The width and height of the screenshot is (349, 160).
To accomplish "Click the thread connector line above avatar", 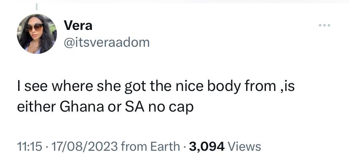I will (x=37, y=7).
